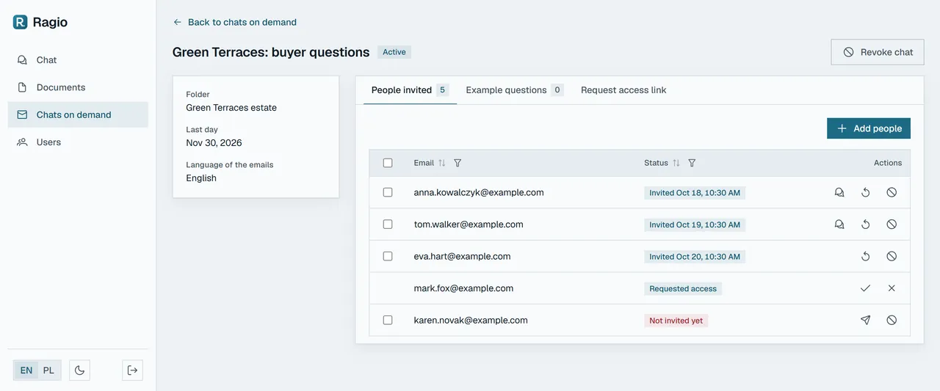The image size is (940, 391).
Task: Open chat history for tom.walker@example.com
Action: (839, 224)
